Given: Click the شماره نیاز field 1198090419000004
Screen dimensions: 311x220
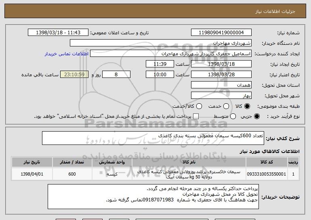Looking at the screenshot, I should [x=221, y=33].
